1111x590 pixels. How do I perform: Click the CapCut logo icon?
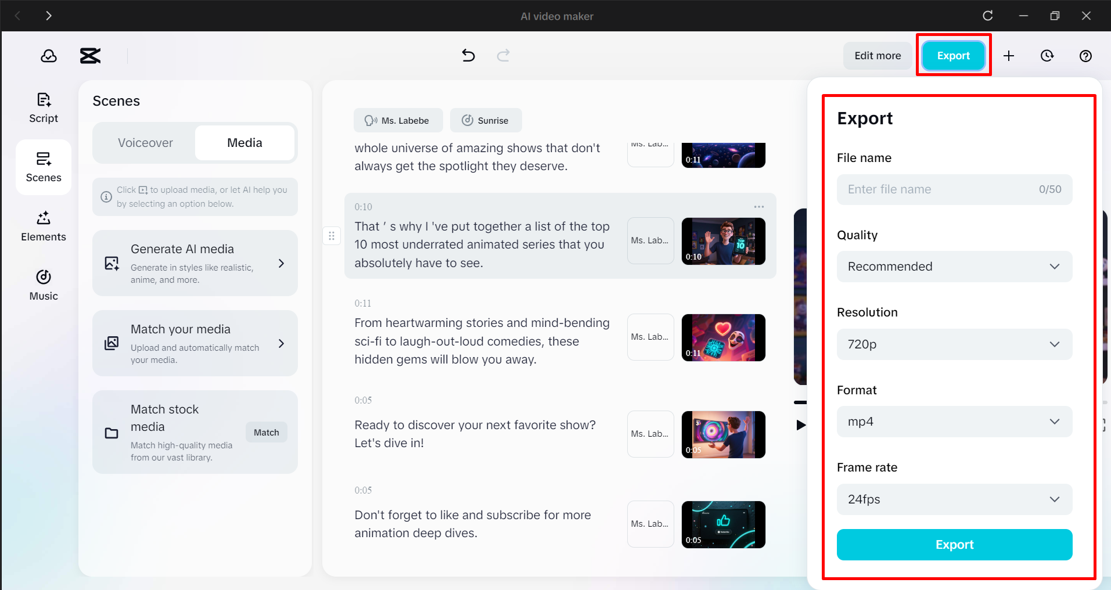(x=89, y=56)
